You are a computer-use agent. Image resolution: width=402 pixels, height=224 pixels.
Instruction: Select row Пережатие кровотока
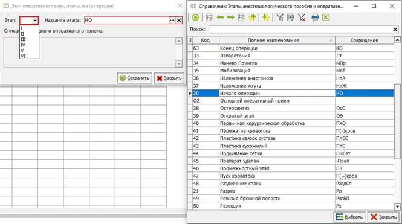(x=291, y=131)
